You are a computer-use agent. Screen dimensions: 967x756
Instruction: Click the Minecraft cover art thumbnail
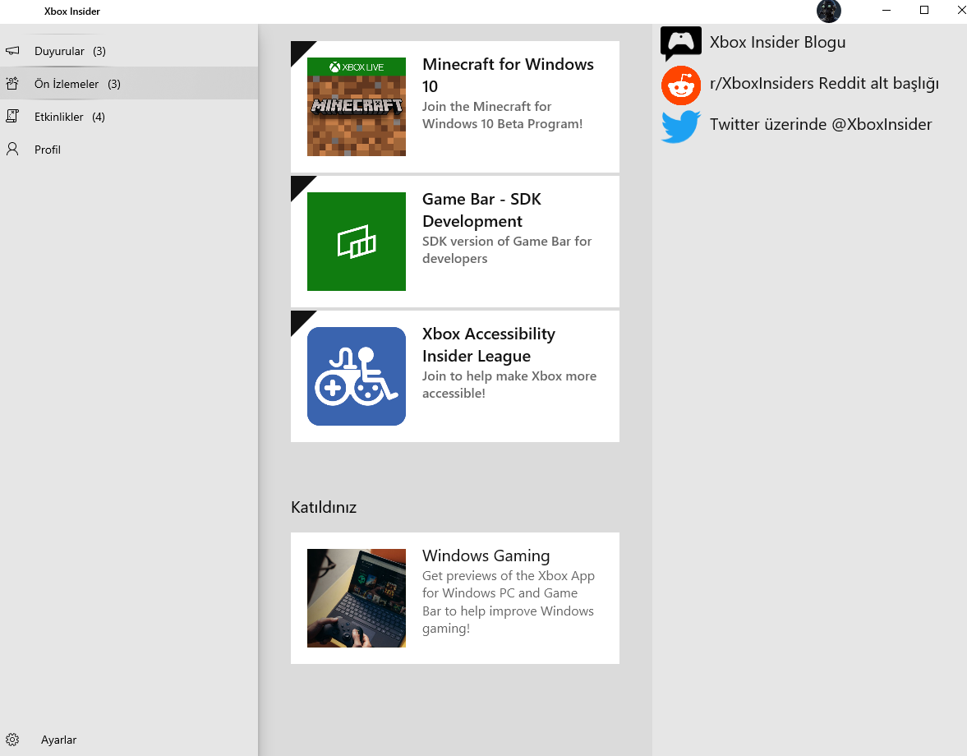(x=357, y=107)
